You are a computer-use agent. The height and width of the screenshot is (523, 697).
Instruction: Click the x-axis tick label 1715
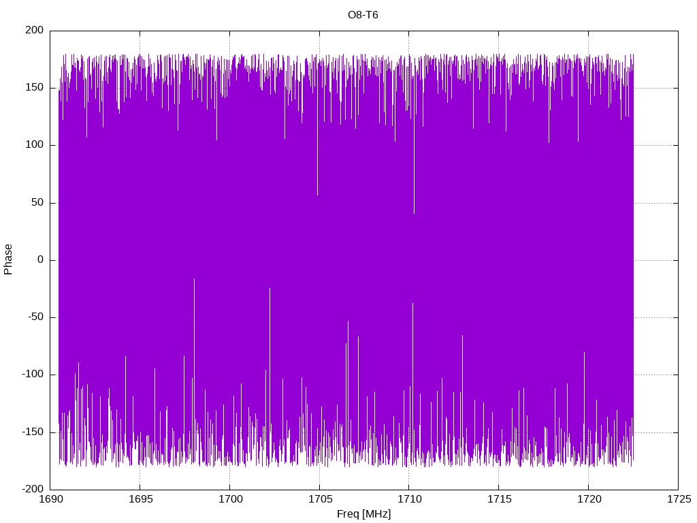pyautogui.click(x=500, y=499)
